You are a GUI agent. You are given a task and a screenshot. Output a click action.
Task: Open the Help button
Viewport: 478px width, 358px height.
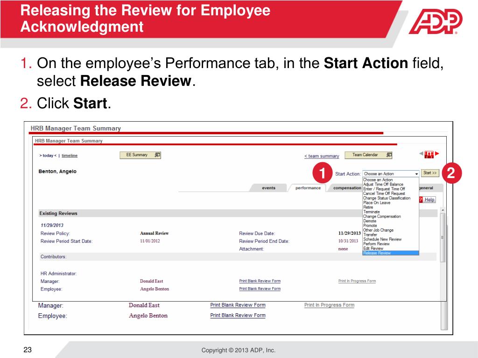[x=428, y=200]
